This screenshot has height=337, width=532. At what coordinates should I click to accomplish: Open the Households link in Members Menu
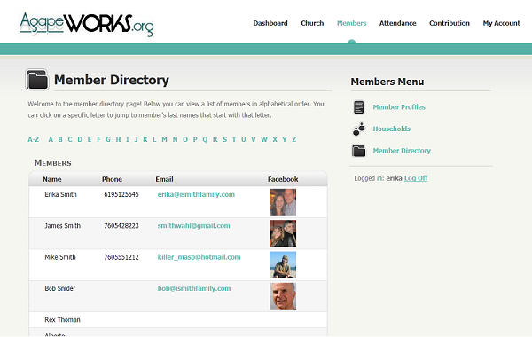(392, 129)
